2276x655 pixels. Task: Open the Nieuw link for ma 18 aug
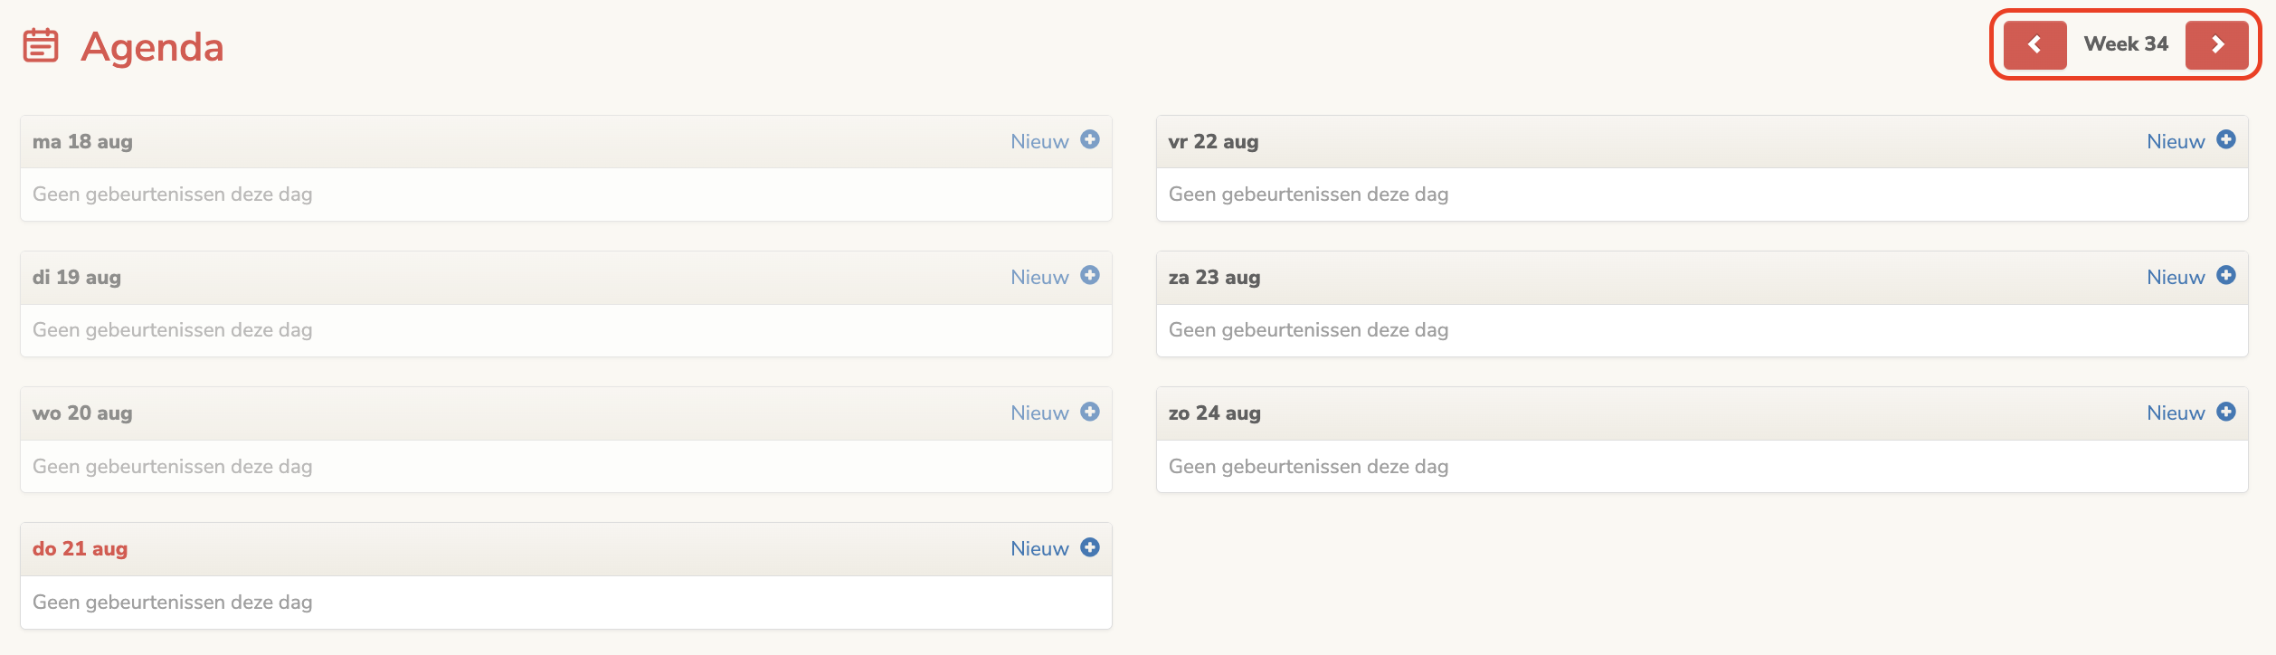1038,141
